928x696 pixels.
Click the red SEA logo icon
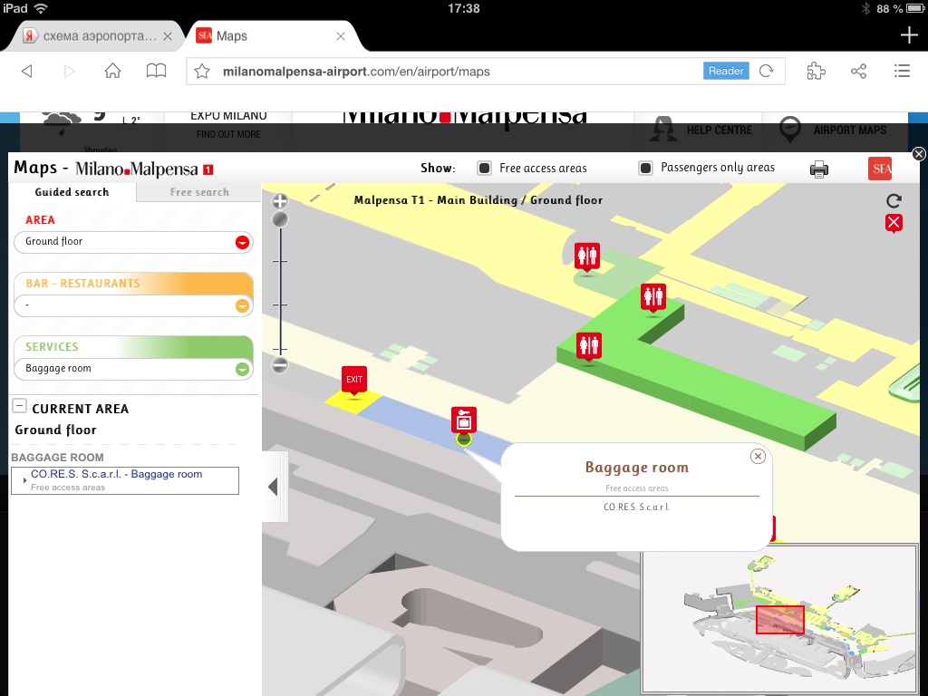tap(879, 169)
